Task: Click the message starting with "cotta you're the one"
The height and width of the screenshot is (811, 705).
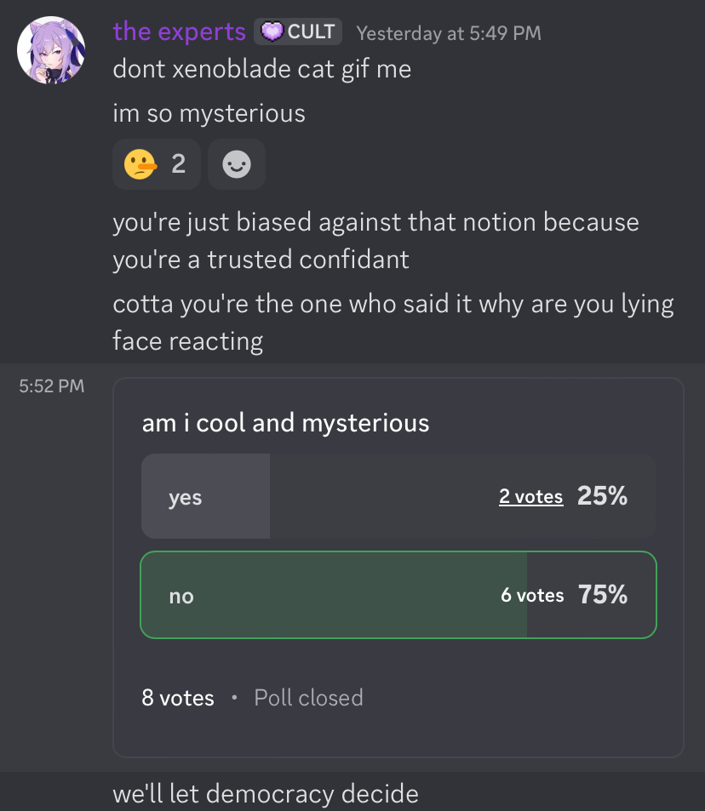Action: pyautogui.click(x=392, y=322)
